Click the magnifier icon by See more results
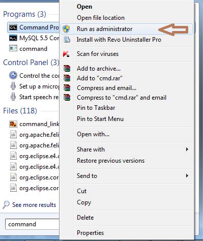 6,205
